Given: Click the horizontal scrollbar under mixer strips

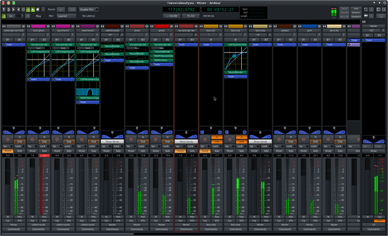Looking at the screenshot, I should point(68,234).
